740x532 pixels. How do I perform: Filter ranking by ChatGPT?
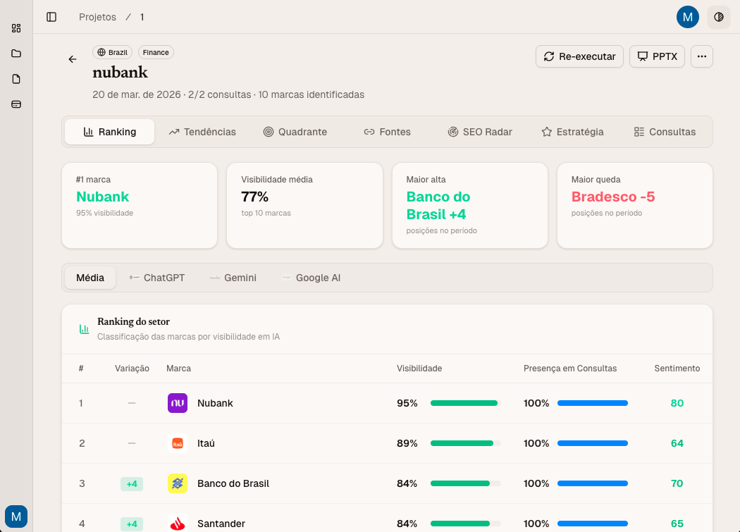[156, 278]
